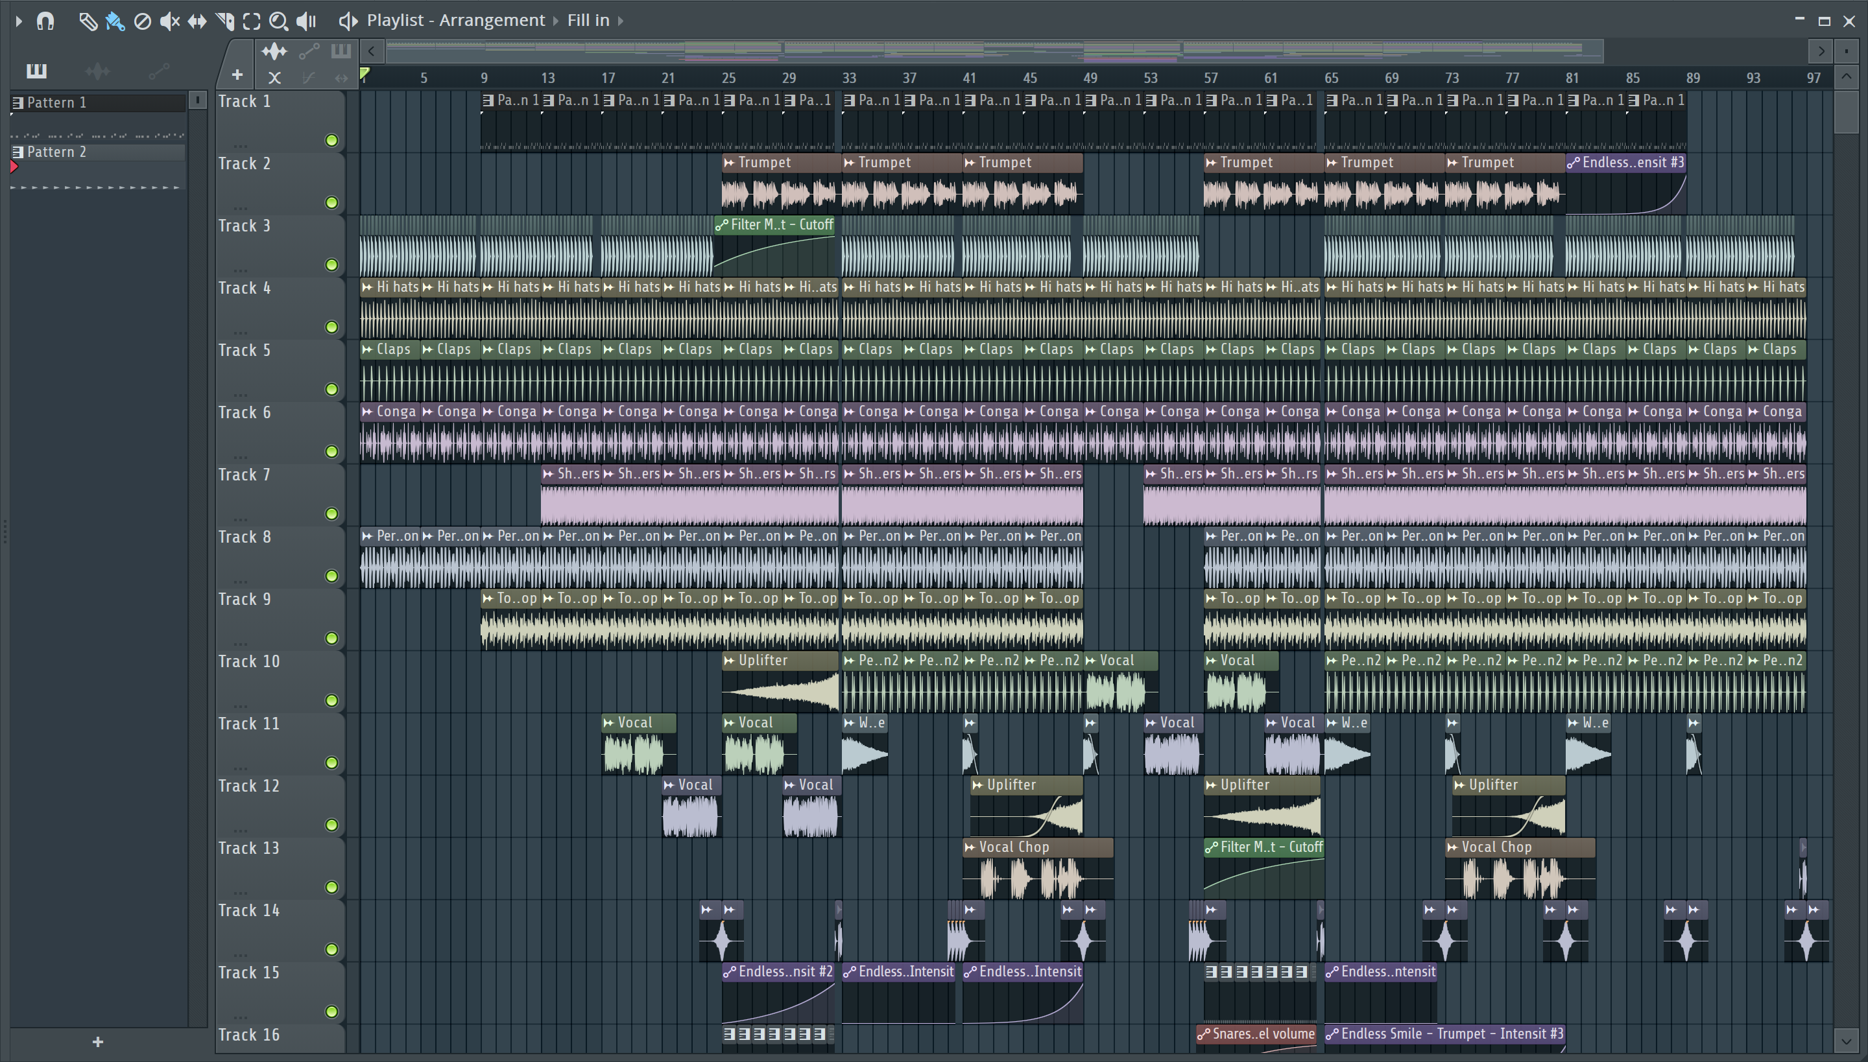Viewport: 1868px width, 1062px height.
Task: Select the Draw pencil tool
Action: click(88, 21)
